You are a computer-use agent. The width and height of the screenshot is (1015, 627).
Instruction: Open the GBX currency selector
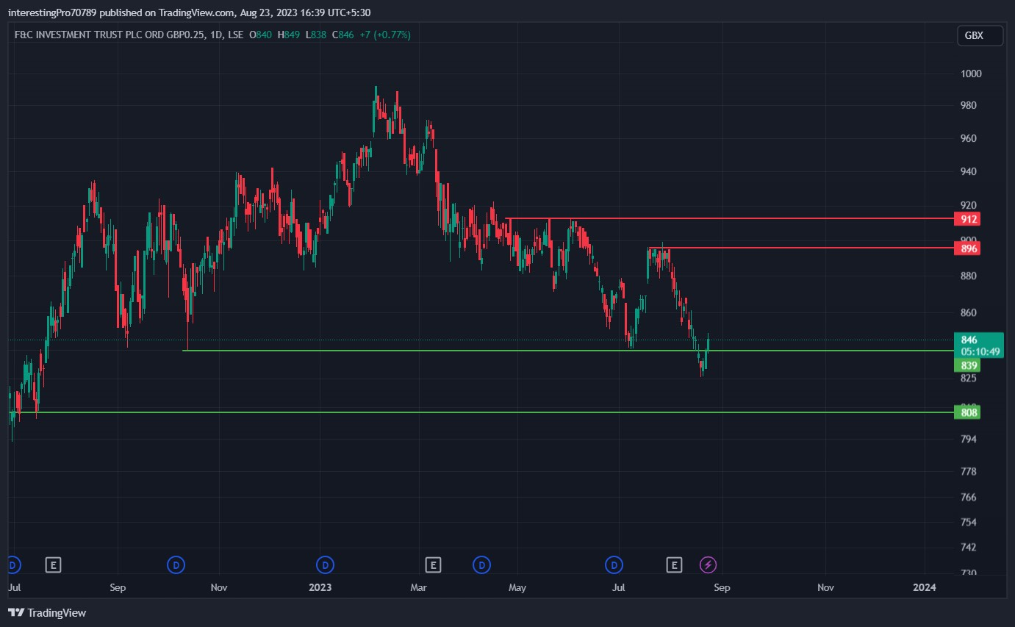pos(980,35)
